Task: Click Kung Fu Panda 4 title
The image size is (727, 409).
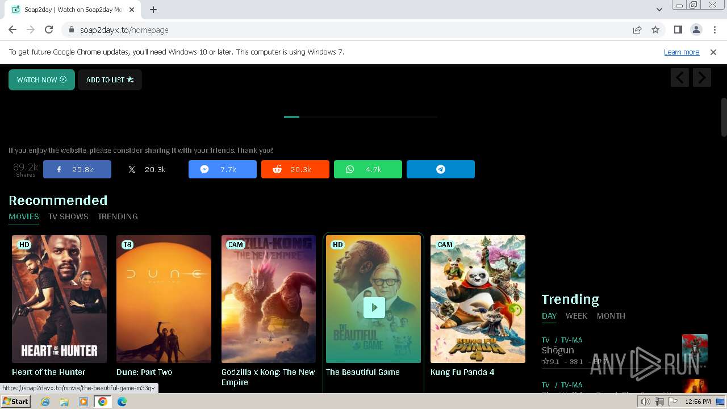Action: tap(462, 372)
